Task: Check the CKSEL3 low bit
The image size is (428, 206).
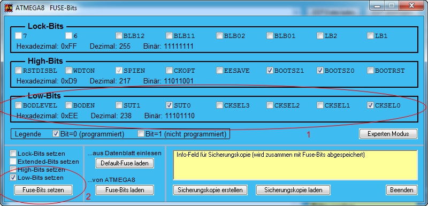Action: pyautogui.click(x=219, y=105)
